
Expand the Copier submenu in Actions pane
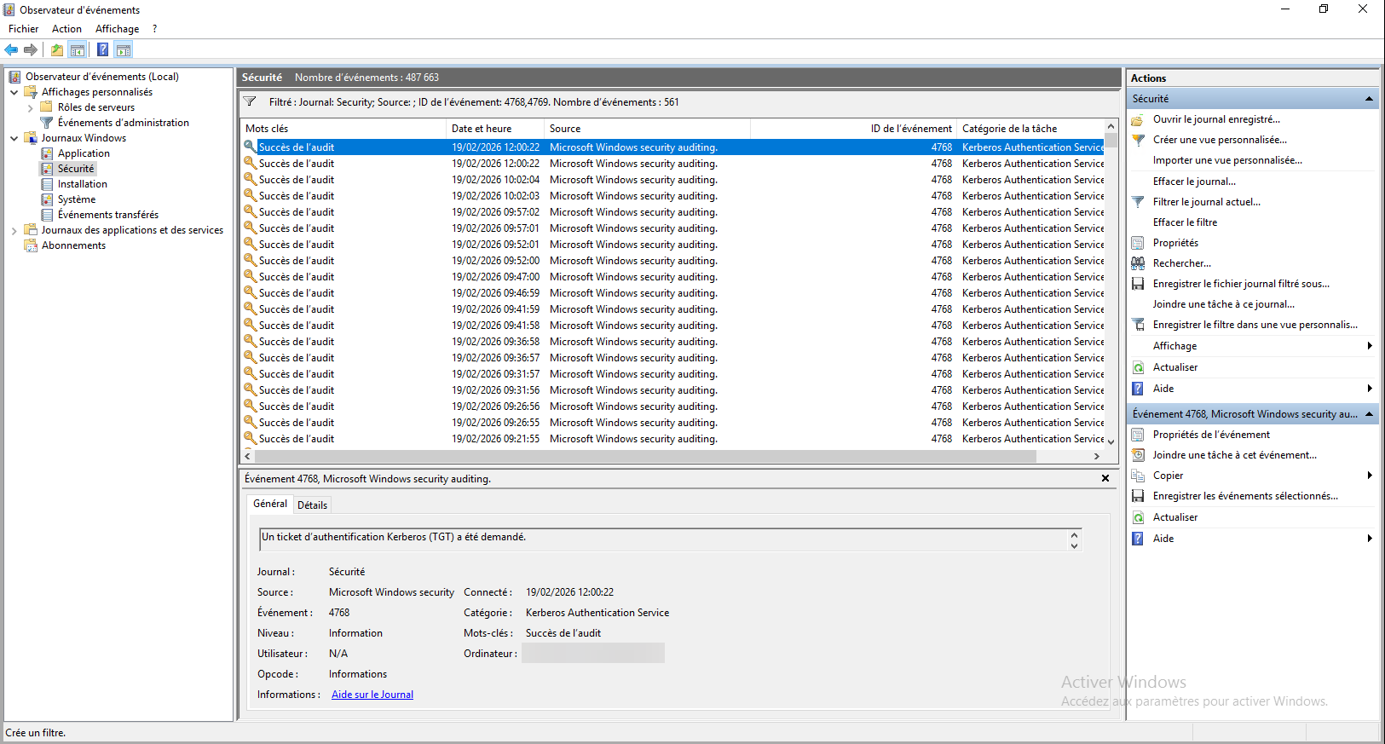point(1370,476)
